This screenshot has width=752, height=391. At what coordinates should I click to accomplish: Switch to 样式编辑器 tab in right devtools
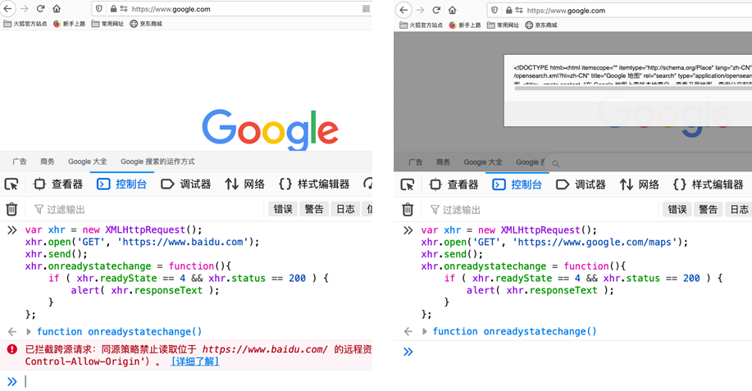point(709,184)
